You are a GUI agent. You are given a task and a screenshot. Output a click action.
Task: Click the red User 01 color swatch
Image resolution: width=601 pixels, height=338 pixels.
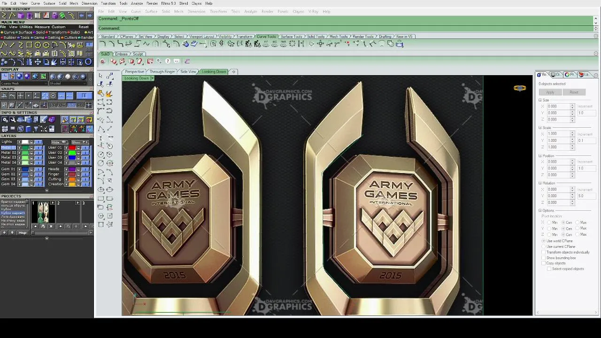pos(72,148)
